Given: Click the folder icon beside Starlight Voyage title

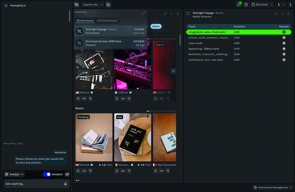Looking at the screenshot, I should point(188,13).
